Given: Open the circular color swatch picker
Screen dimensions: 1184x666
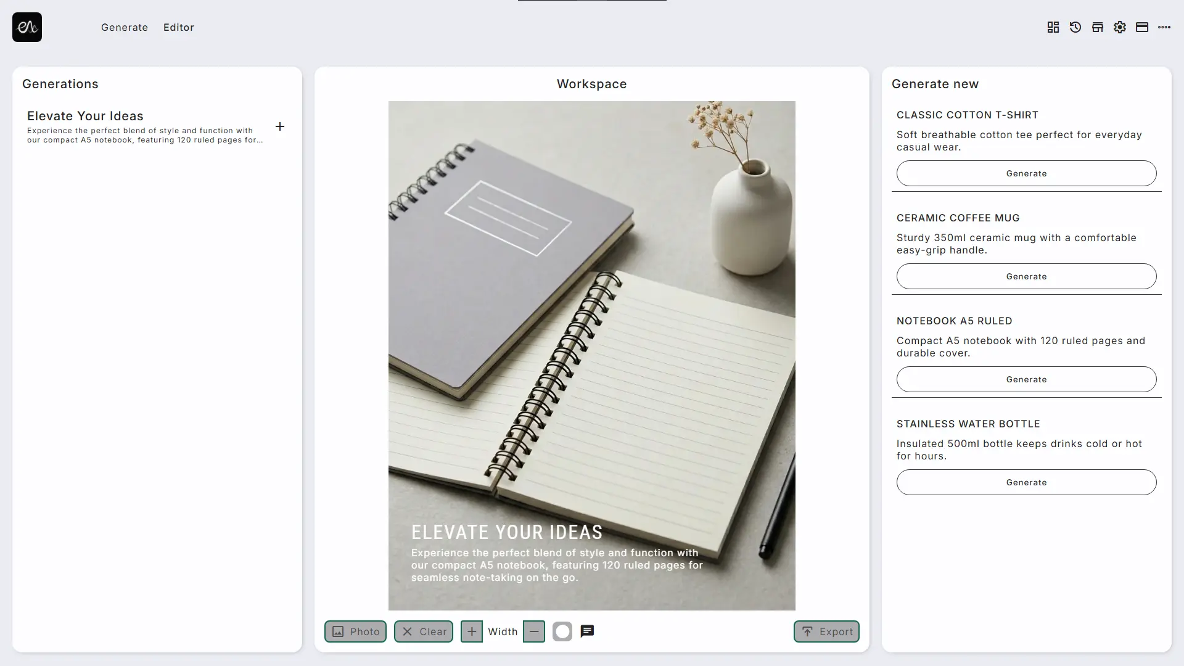Looking at the screenshot, I should (562, 631).
